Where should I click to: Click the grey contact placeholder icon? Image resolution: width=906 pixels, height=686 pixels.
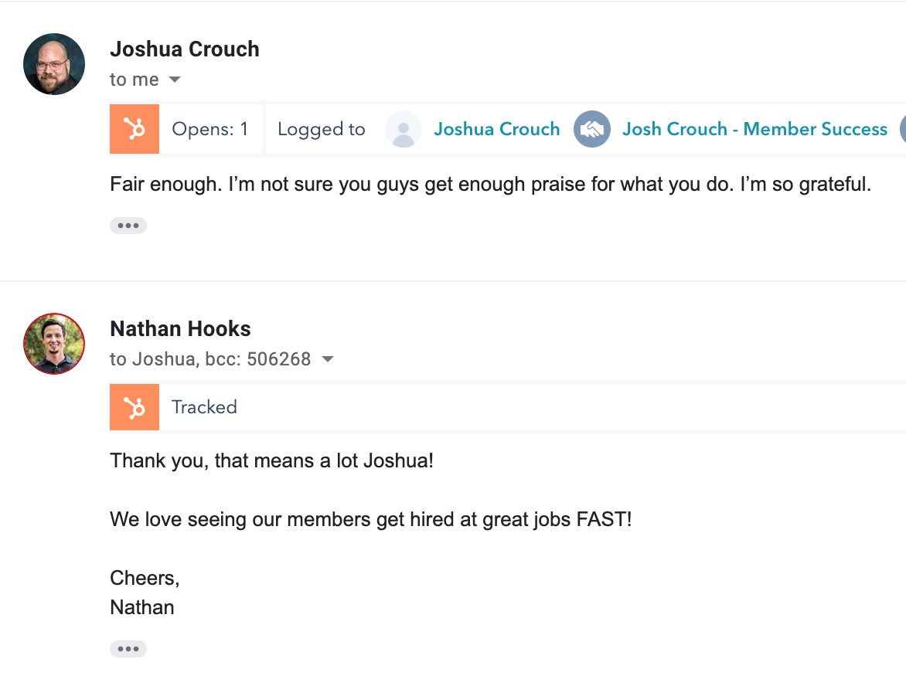click(x=403, y=129)
